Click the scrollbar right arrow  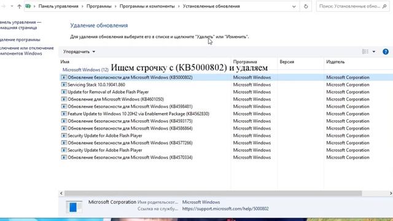391,193
